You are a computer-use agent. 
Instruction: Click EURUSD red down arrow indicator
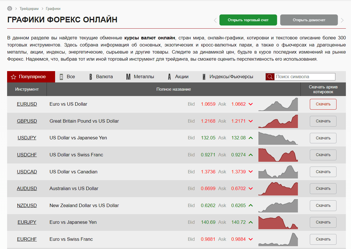tap(250, 104)
